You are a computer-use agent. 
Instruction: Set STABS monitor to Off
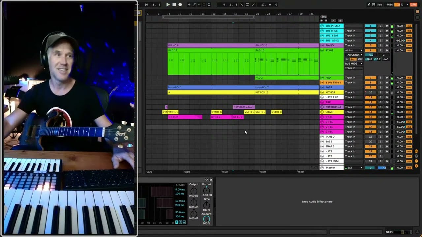pyautogui.click(x=360, y=59)
